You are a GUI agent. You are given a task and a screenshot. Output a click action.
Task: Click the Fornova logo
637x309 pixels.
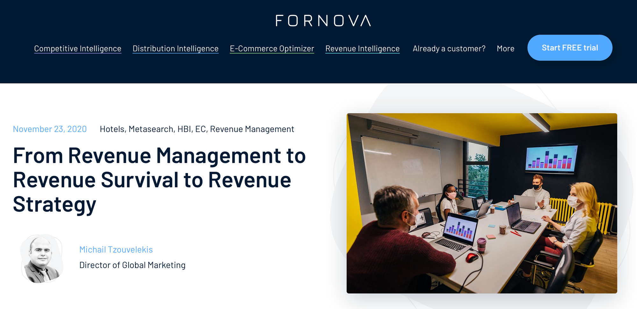(323, 21)
